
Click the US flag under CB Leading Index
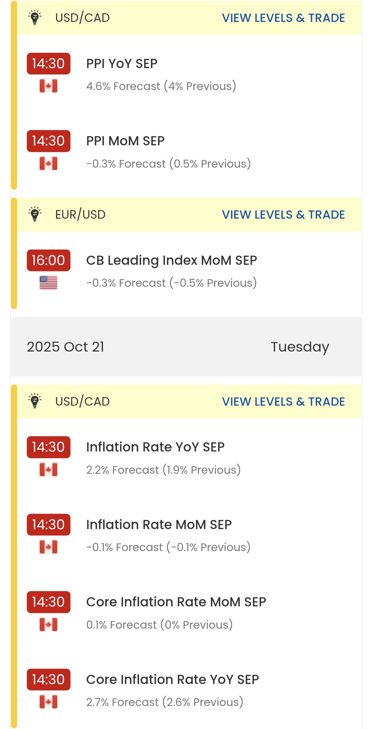point(48,283)
